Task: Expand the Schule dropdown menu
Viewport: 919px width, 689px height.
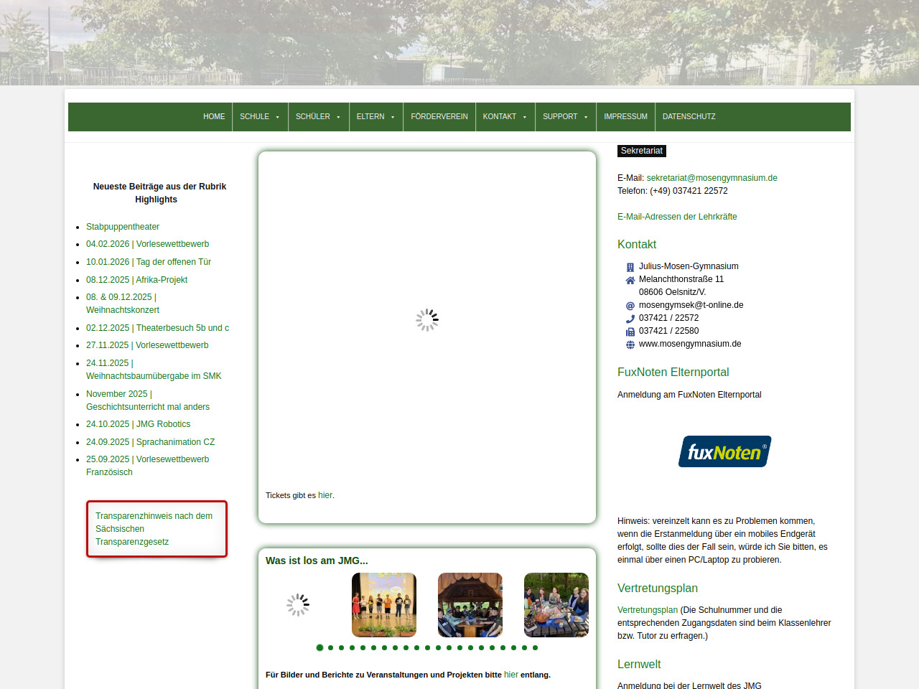Action: click(x=259, y=117)
